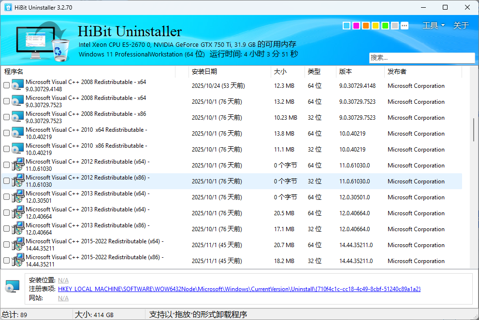Check the Visual C++ 2008 x86 checkbox

6,117
